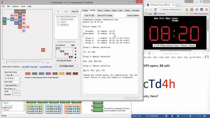The image size is (210, 118).
Task: Select the heart suit icon in Suit Selection
Action: [75, 48]
